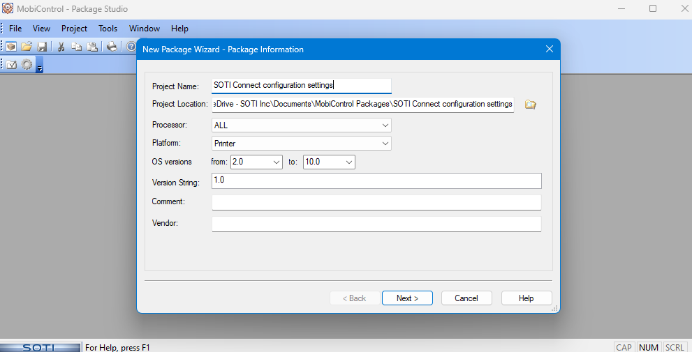Click the Comment text field
692x352 pixels.
[376, 202]
